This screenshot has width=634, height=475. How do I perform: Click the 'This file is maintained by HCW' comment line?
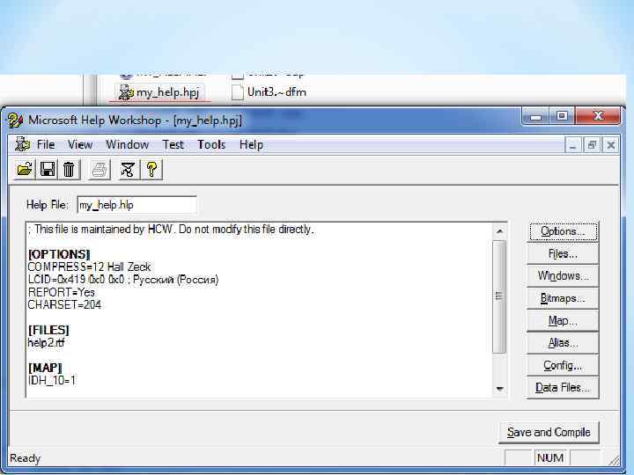click(x=171, y=229)
